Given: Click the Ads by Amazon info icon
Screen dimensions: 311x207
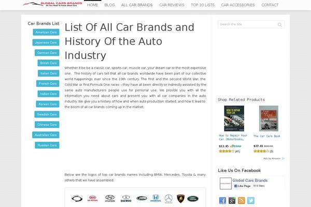Looking at the screenshot, I should (x=283, y=158).
